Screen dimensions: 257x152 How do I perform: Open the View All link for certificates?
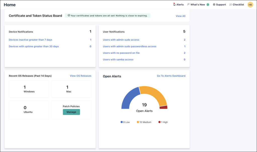(180, 16)
